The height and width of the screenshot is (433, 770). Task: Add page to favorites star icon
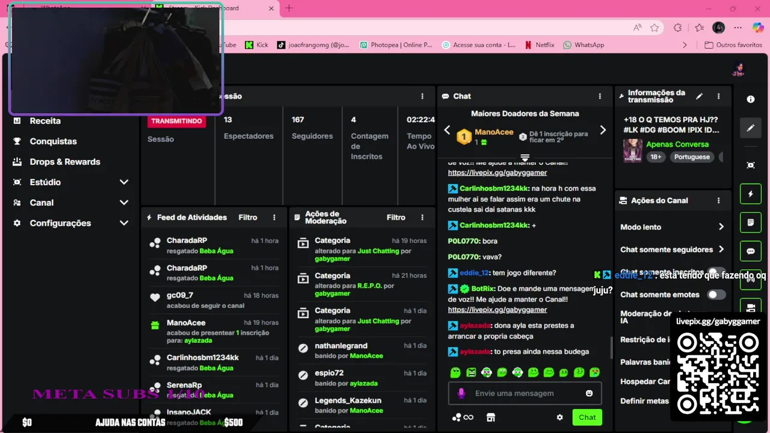pos(654,28)
